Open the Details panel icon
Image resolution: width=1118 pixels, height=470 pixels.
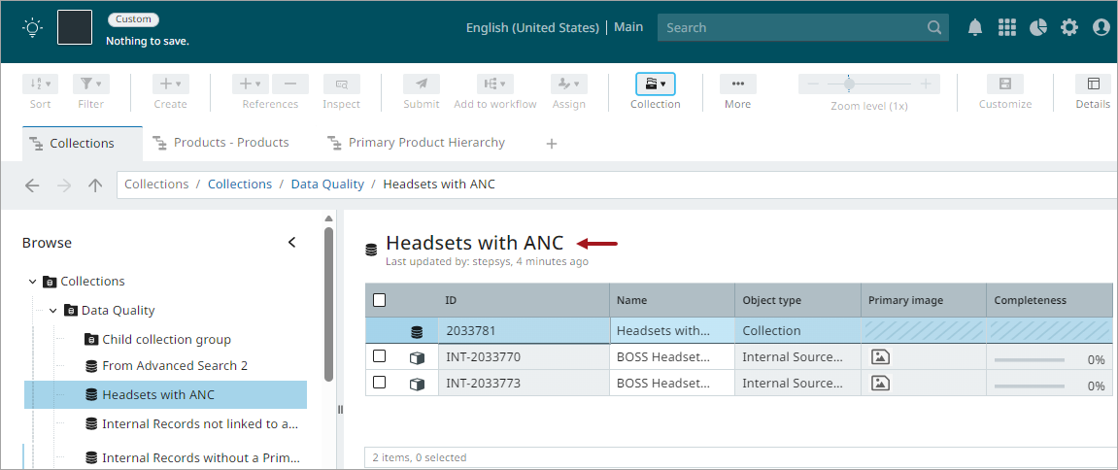pos(1093,84)
